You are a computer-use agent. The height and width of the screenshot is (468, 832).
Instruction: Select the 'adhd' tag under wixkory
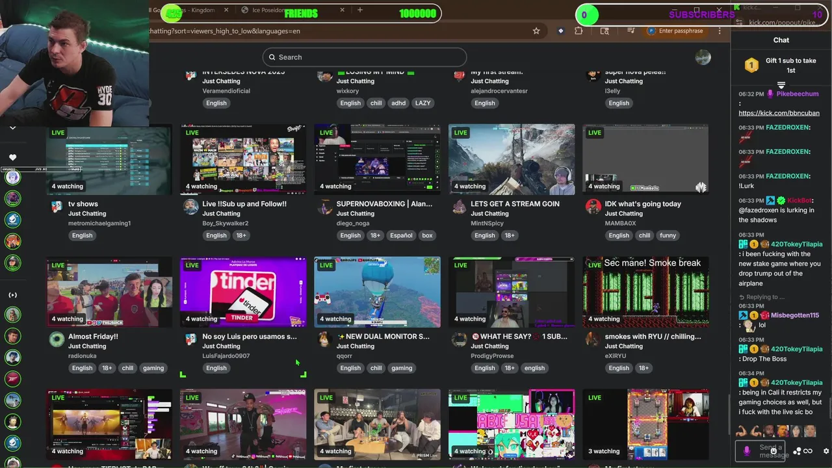pyautogui.click(x=398, y=103)
